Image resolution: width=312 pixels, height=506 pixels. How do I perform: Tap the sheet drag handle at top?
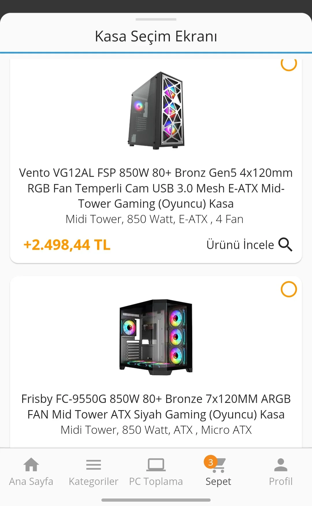tap(156, 19)
